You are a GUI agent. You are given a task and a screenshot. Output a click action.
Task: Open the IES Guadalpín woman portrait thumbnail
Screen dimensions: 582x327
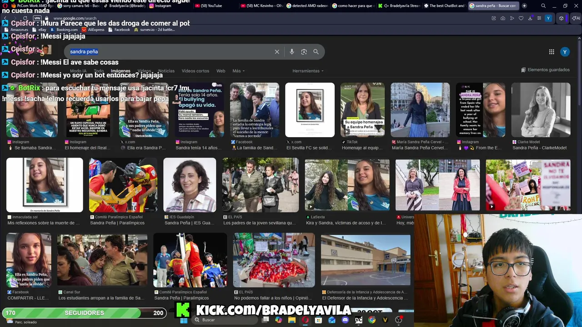tap(190, 185)
